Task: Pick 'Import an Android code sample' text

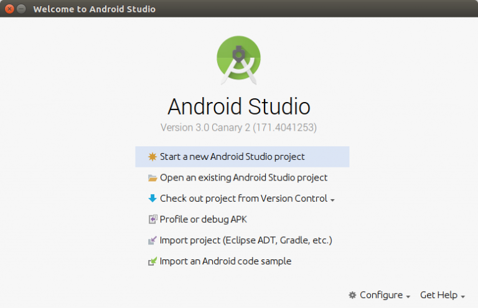Action: point(225,261)
